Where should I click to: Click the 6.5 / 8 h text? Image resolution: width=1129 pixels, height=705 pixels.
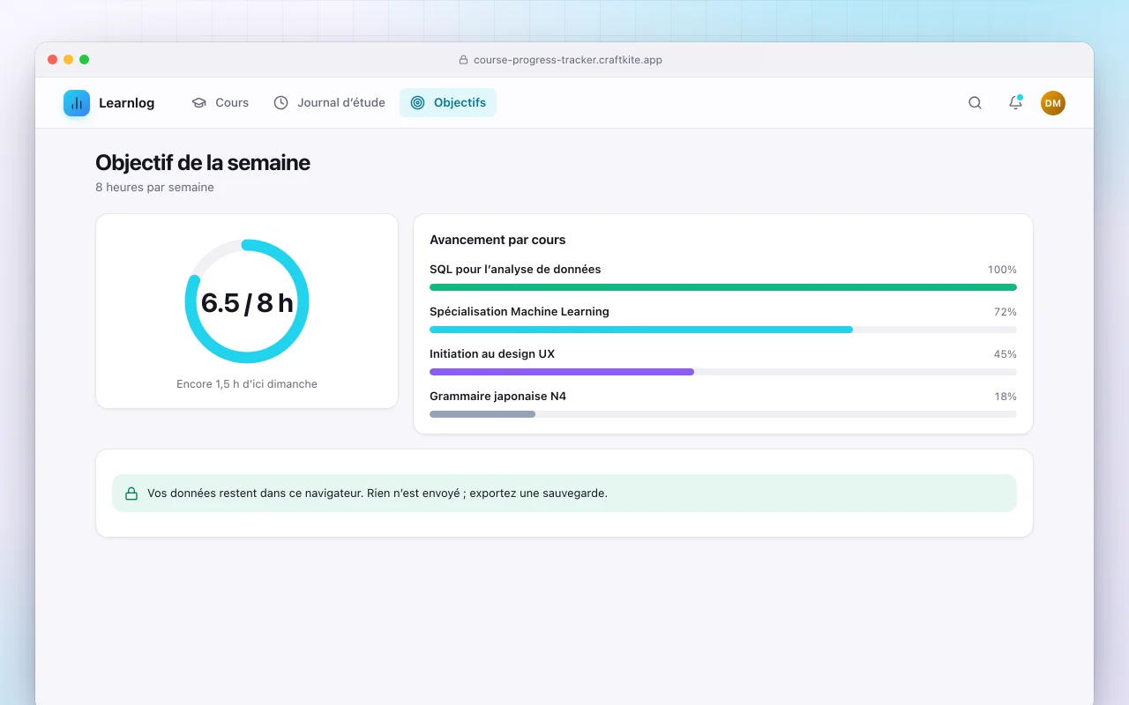247,302
